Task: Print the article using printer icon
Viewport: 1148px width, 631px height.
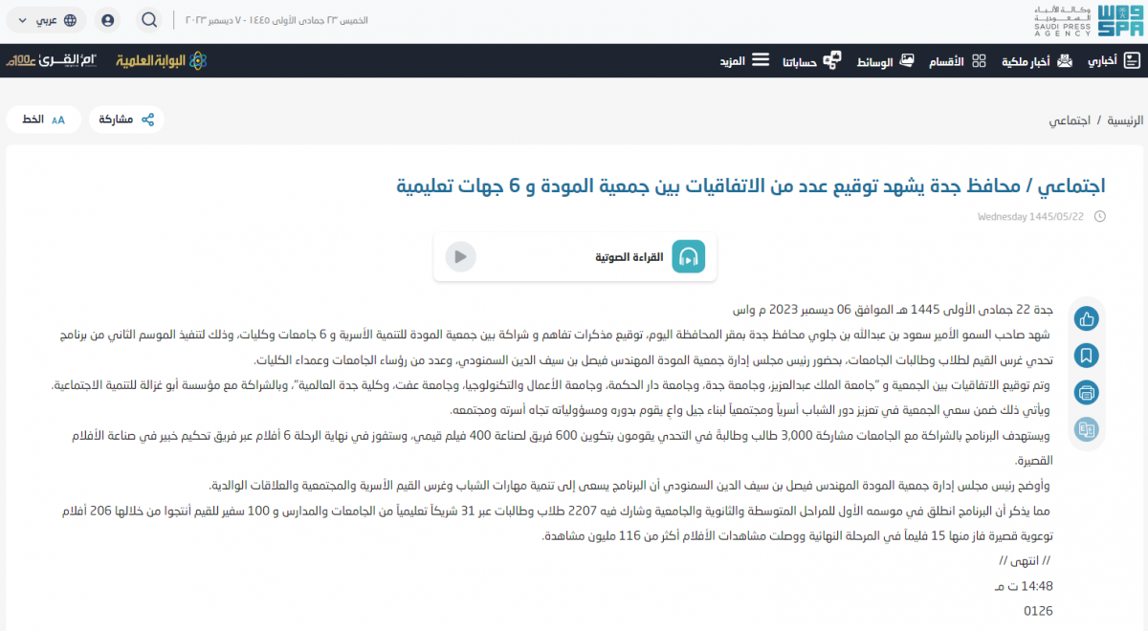Action: (1086, 393)
